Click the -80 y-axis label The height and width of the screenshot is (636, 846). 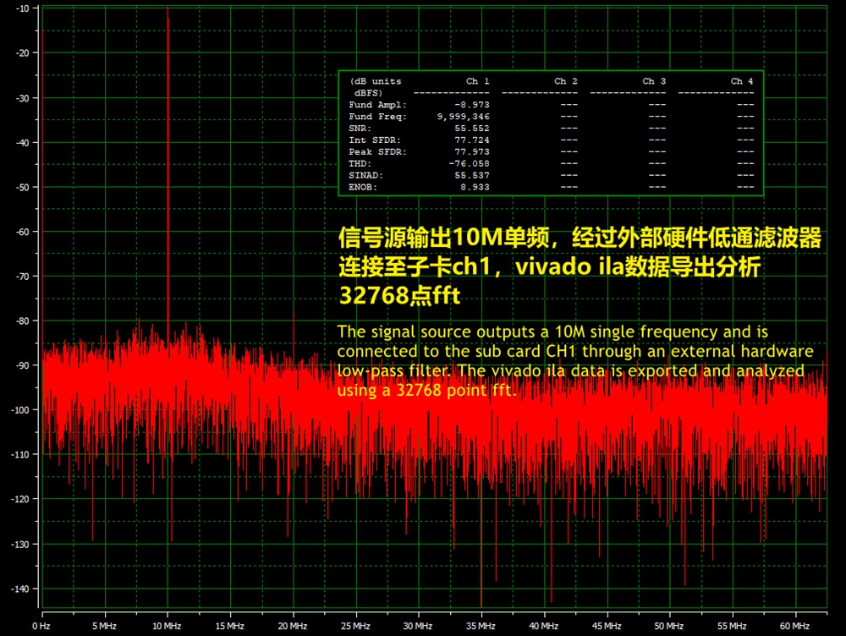click(22, 321)
